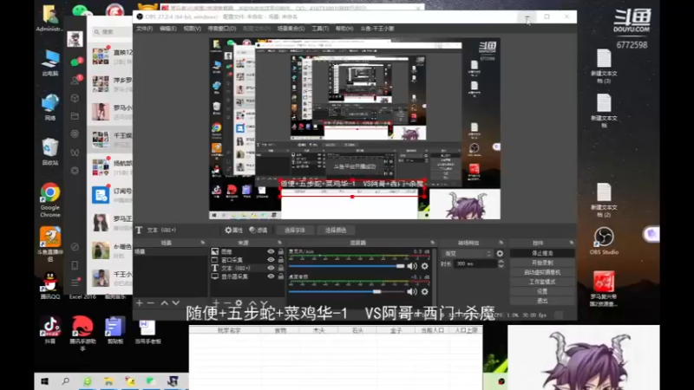Adjust the desktop audio volume slider
694x390 pixels.
tap(346, 292)
